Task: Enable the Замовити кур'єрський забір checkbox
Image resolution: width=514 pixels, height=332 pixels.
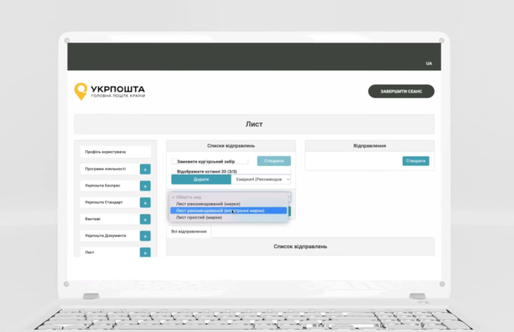Action: pyautogui.click(x=174, y=161)
